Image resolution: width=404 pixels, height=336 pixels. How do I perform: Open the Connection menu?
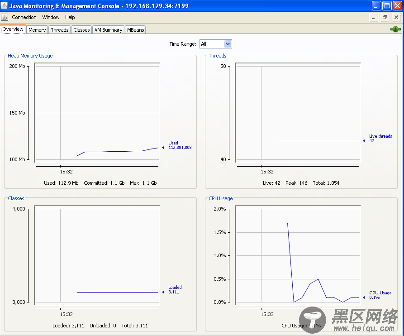point(24,17)
